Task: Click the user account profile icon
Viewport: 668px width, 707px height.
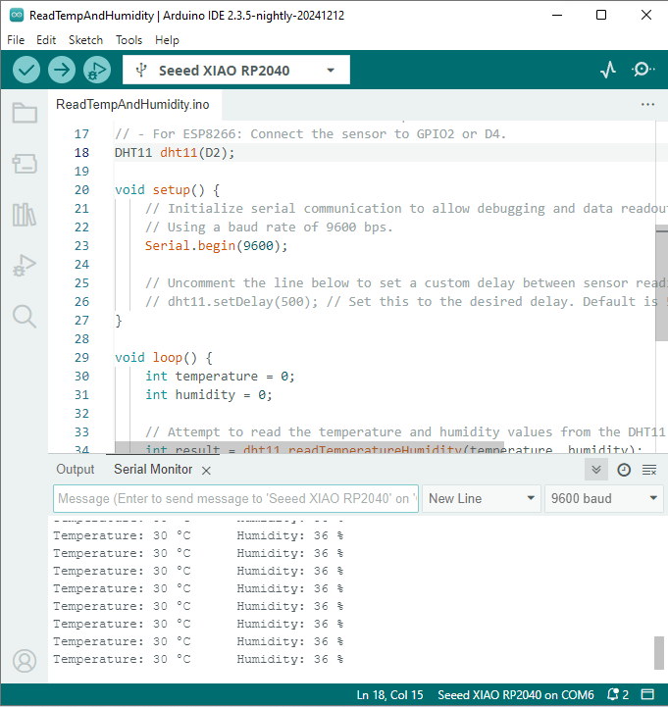Action: (25, 661)
